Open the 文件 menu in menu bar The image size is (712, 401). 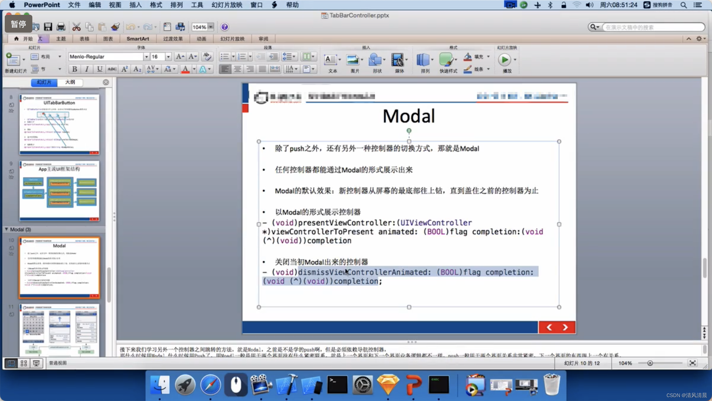pos(74,5)
